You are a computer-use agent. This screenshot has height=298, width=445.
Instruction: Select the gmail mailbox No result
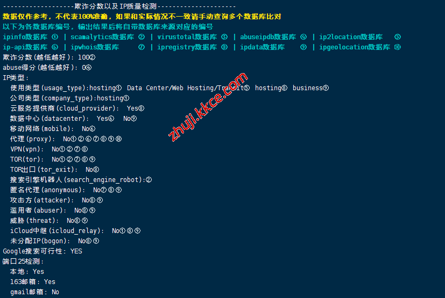(x=55, y=292)
